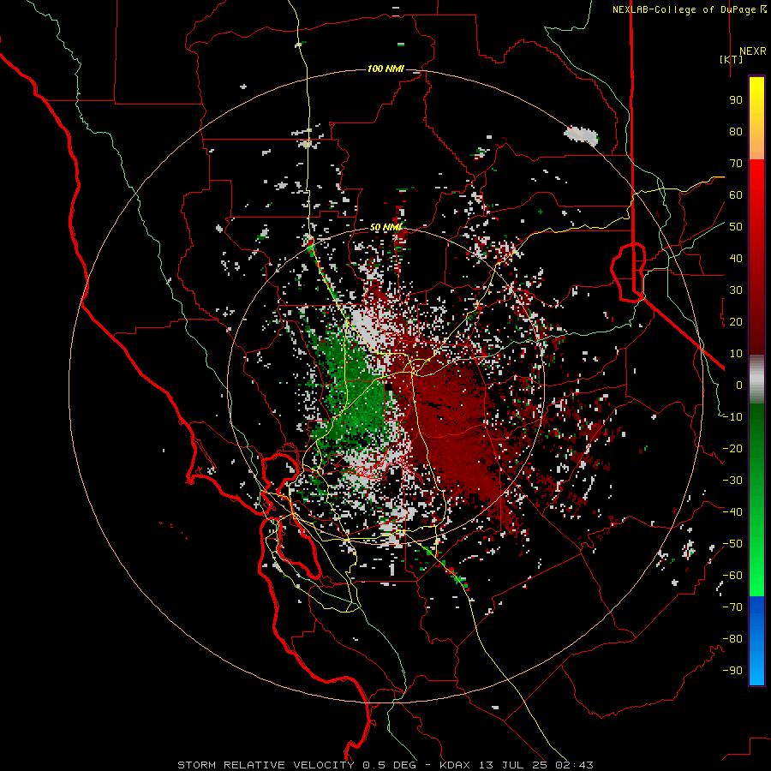Click the yellow top segment of velocity color bar

(756, 118)
